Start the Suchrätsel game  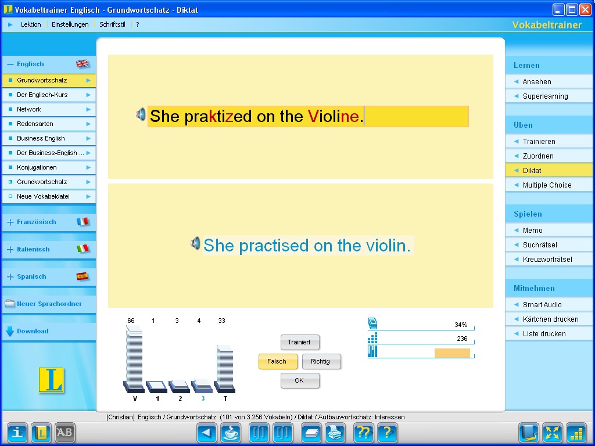click(549, 244)
